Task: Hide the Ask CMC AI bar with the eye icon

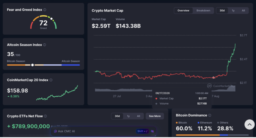Action: 152,131
